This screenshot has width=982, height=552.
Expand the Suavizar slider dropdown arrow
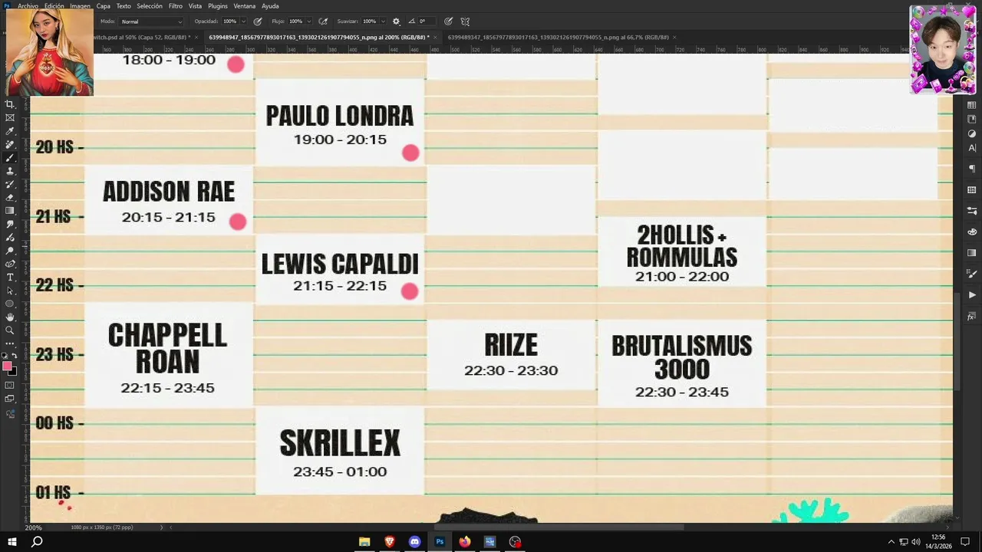pos(384,21)
